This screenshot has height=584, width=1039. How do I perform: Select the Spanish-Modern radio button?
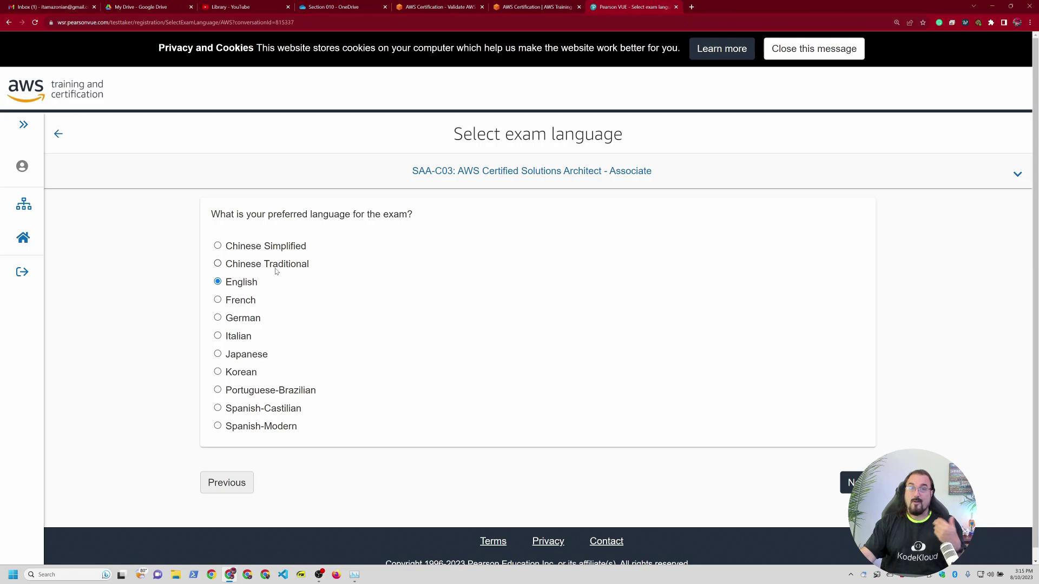pos(218,426)
